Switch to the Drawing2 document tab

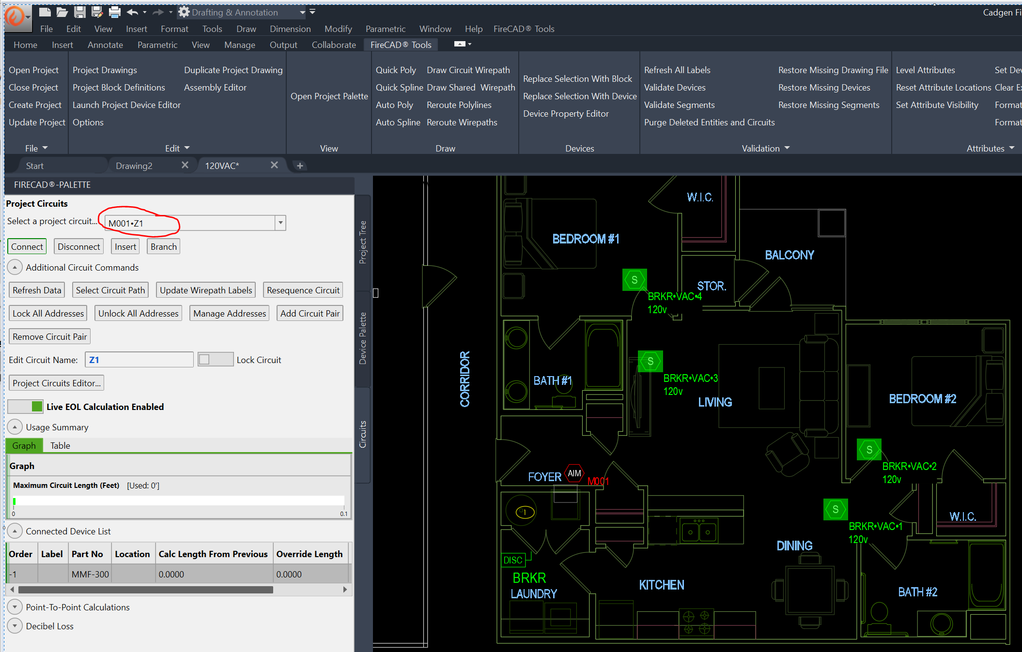[134, 166]
